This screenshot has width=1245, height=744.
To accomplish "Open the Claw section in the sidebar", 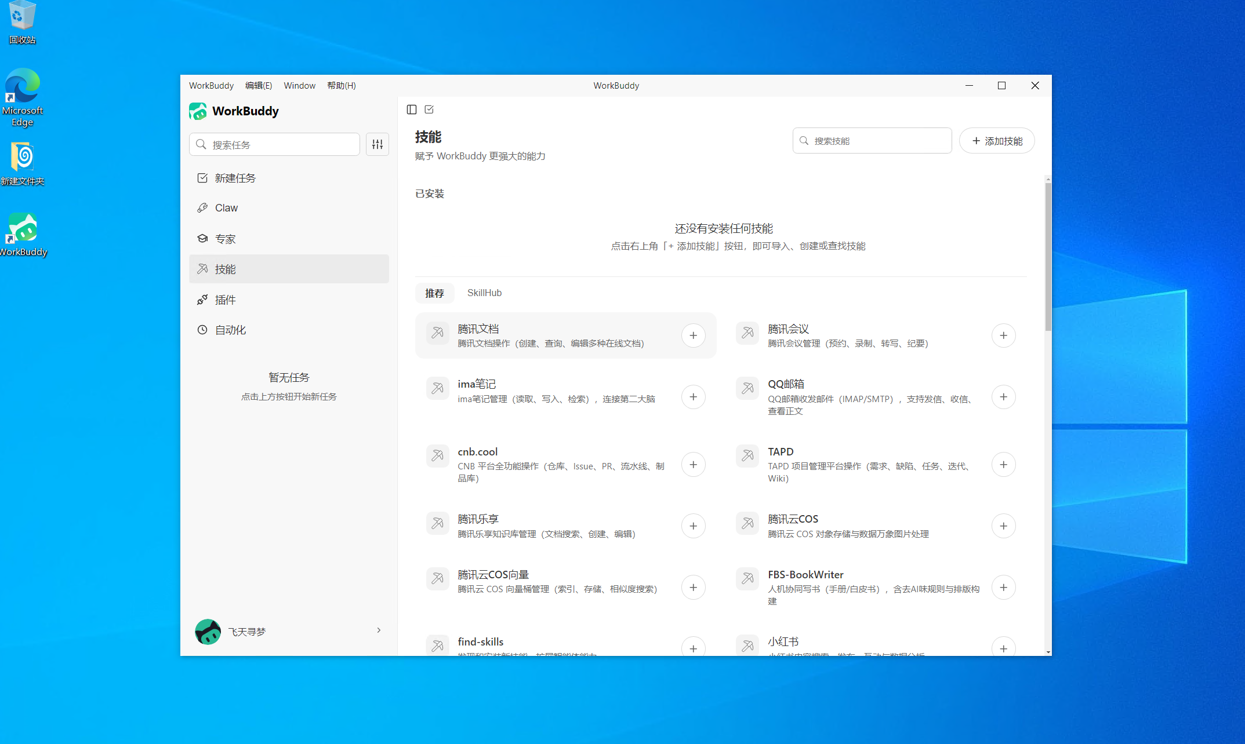I will click(226, 207).
